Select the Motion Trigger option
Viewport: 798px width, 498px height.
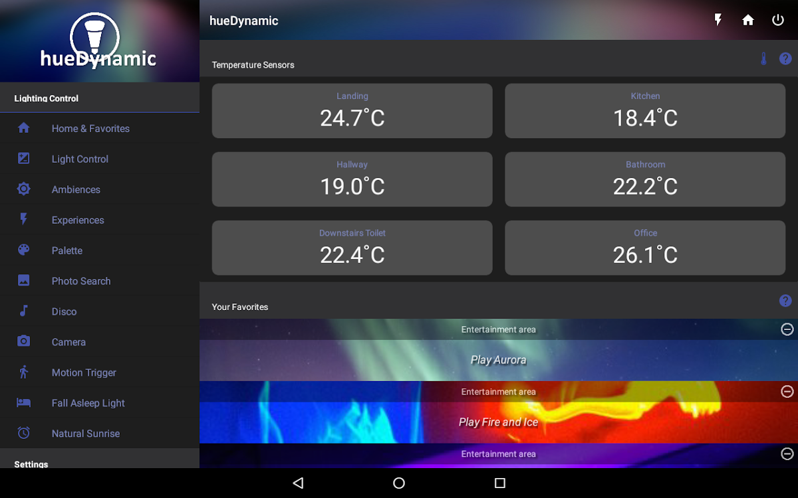point(84,373)
